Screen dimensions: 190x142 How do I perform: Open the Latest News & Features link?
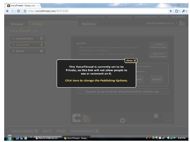[x=120, y=17]
